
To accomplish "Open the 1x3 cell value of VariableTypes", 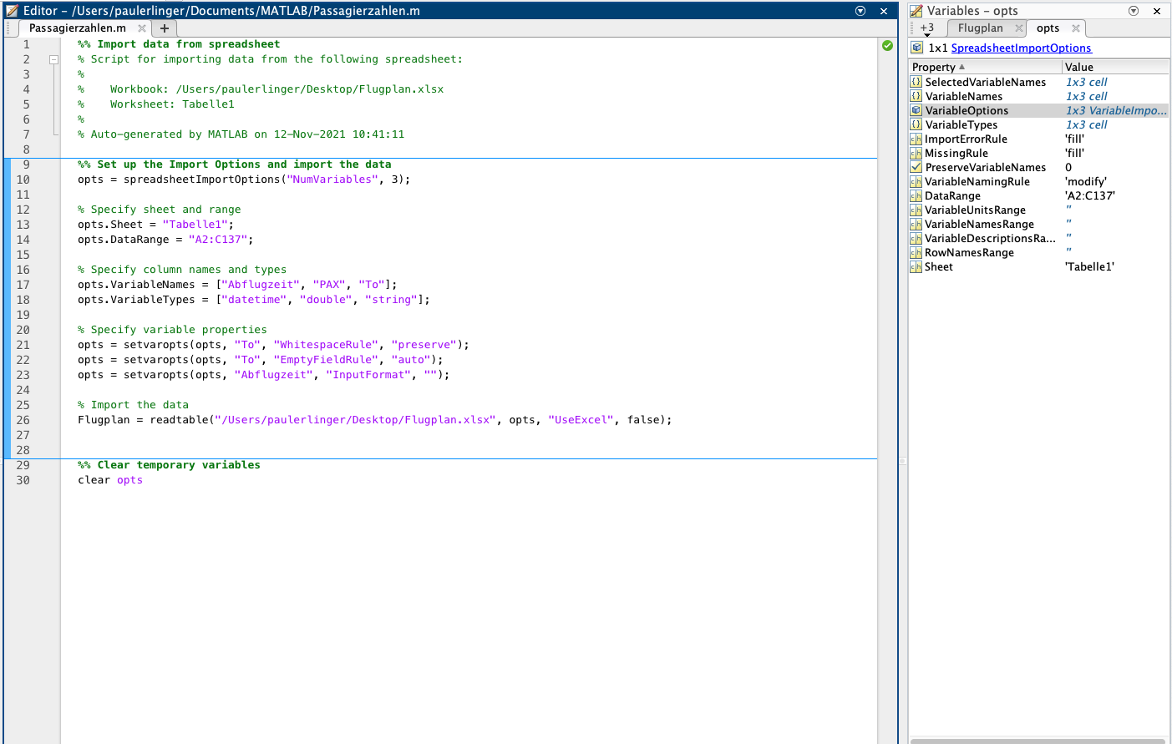I will tap(1086, 125).
